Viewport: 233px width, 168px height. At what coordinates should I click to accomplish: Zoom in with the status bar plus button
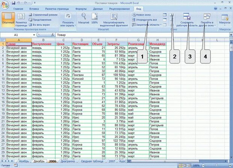tap(230, 165)
